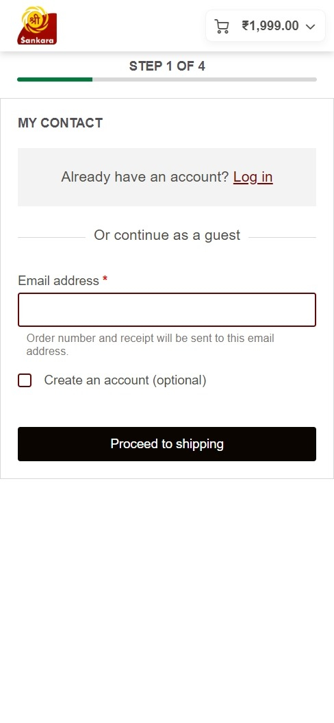This screenshot has width=334, height=723.
Task: Click the gray unfilled progress bar portion
Action: tap(205, 79)
